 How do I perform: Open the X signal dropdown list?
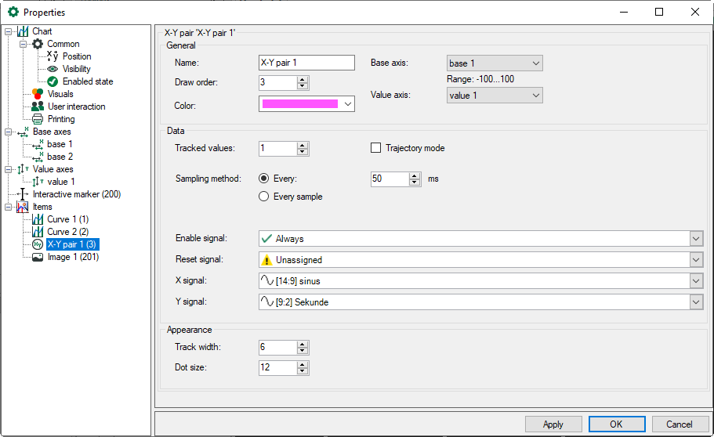coord(696,280)
